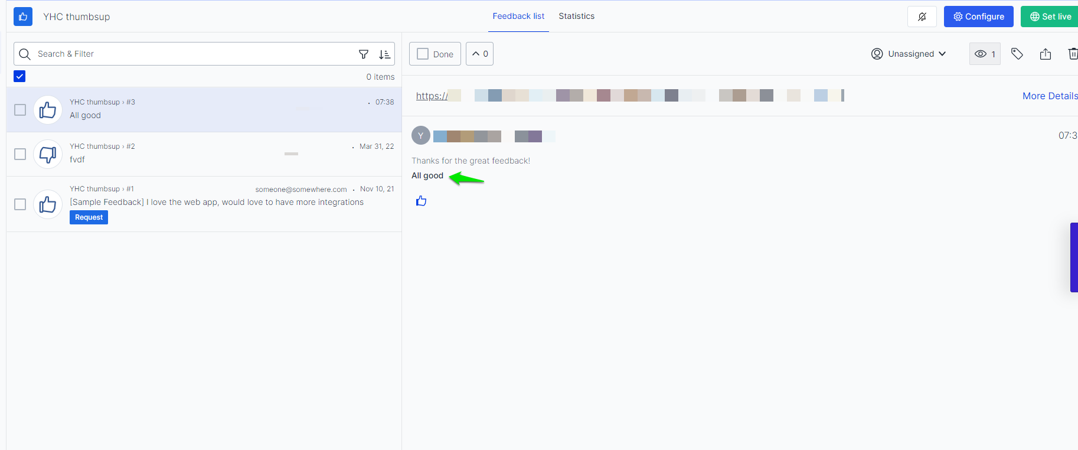Click the YHC thumbsup project title
The image size is (1078, 450).
tap(77, 17)
